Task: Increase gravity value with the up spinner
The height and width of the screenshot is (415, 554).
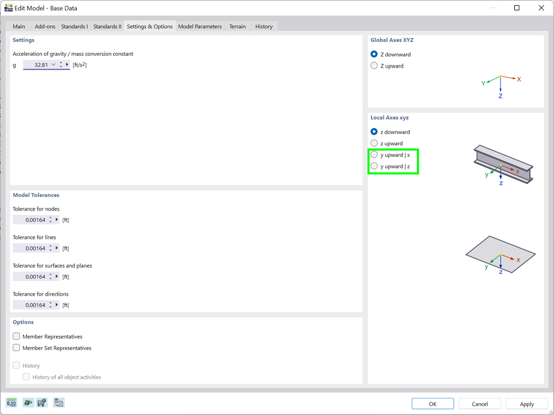Action: pos(61,63)
